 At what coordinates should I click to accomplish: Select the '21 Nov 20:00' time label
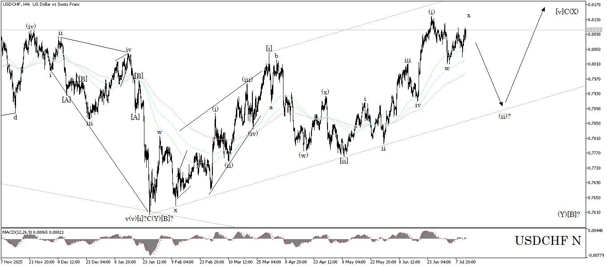(x=41, y=262)
